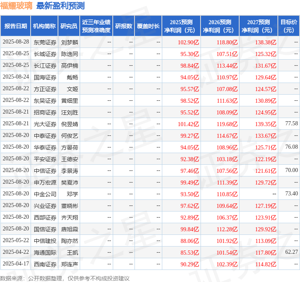Click target price 77.58
Viewport: 300px width, 282px height.
[291, 124]
